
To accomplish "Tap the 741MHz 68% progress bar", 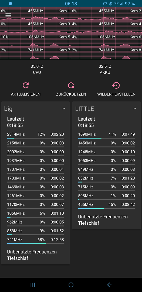I will [36, 243].
